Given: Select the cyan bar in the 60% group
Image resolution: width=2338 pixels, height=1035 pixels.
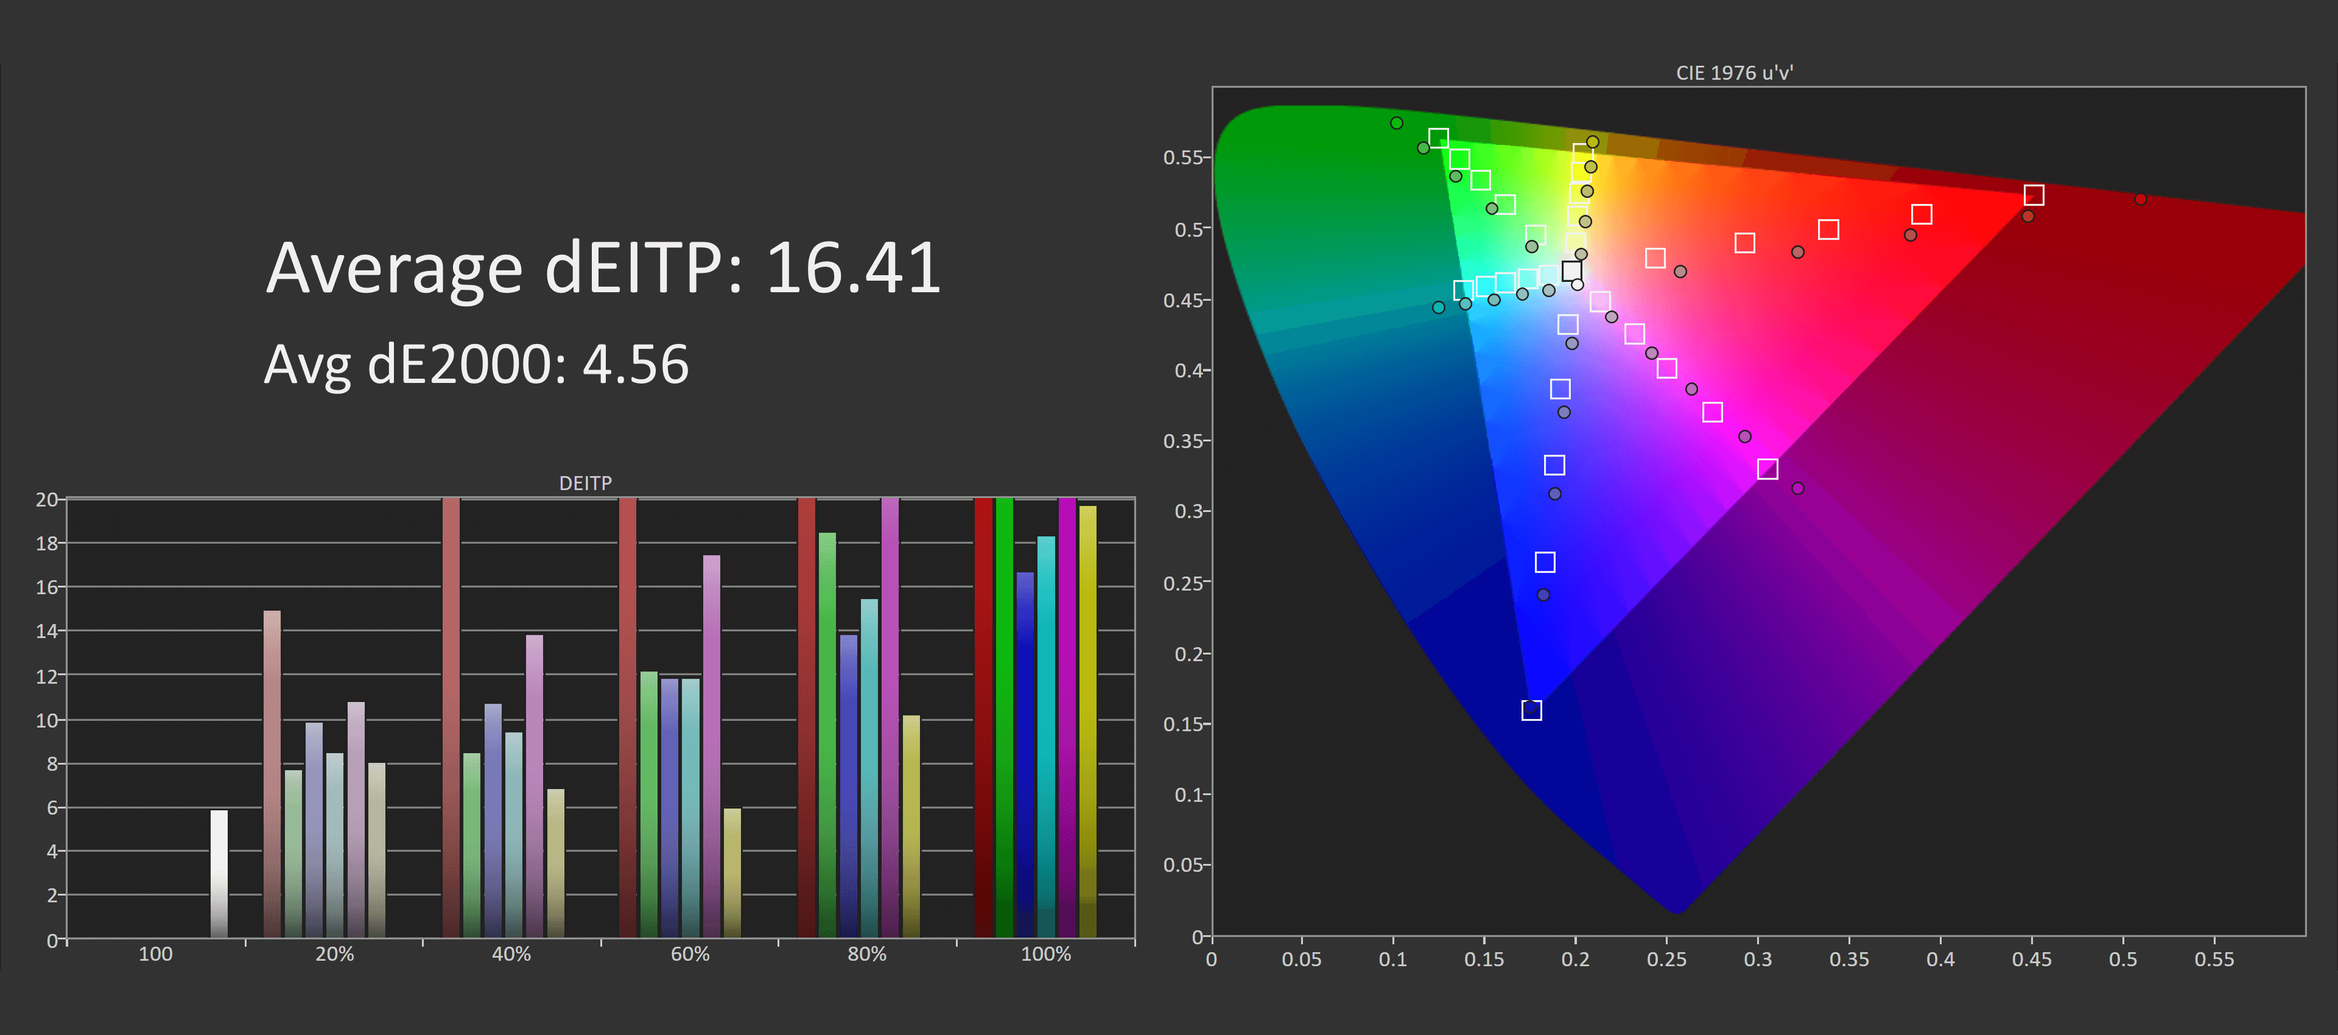Looking at the screenshot, I should (690, 808).
